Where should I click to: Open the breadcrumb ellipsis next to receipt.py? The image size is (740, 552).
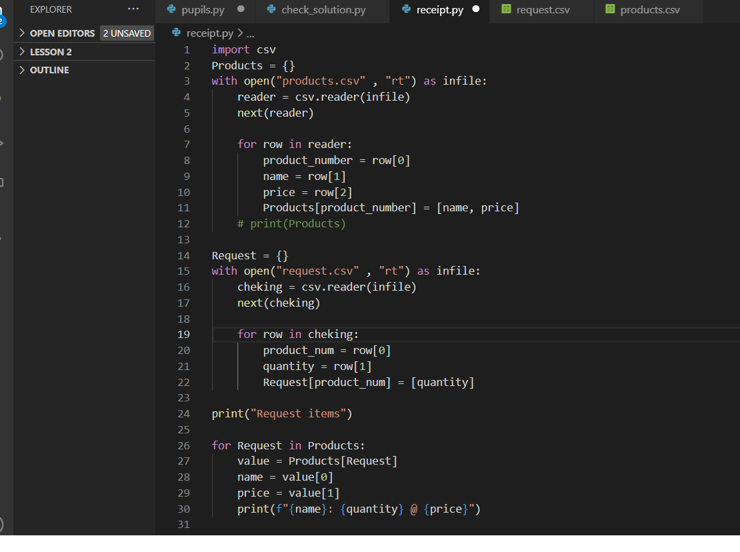250,32
